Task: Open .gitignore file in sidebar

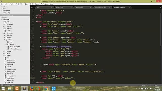Action: [10, 65]
